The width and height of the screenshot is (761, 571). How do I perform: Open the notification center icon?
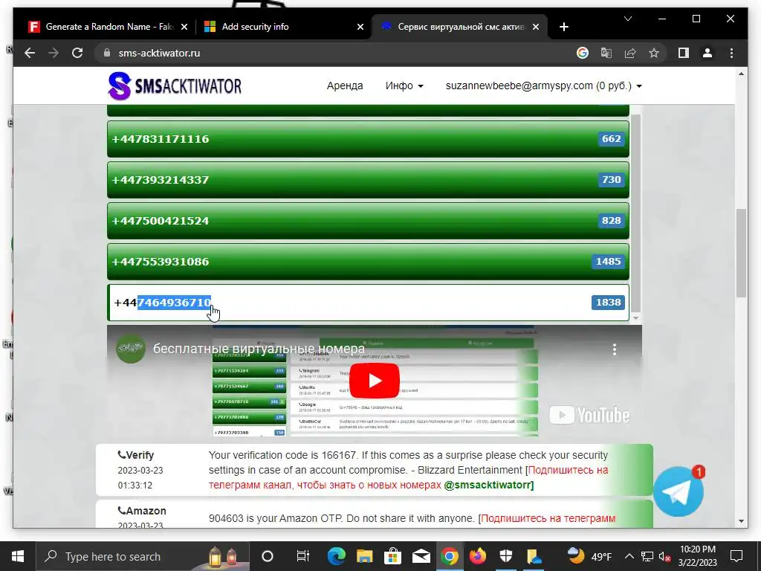tap(736, 556)
